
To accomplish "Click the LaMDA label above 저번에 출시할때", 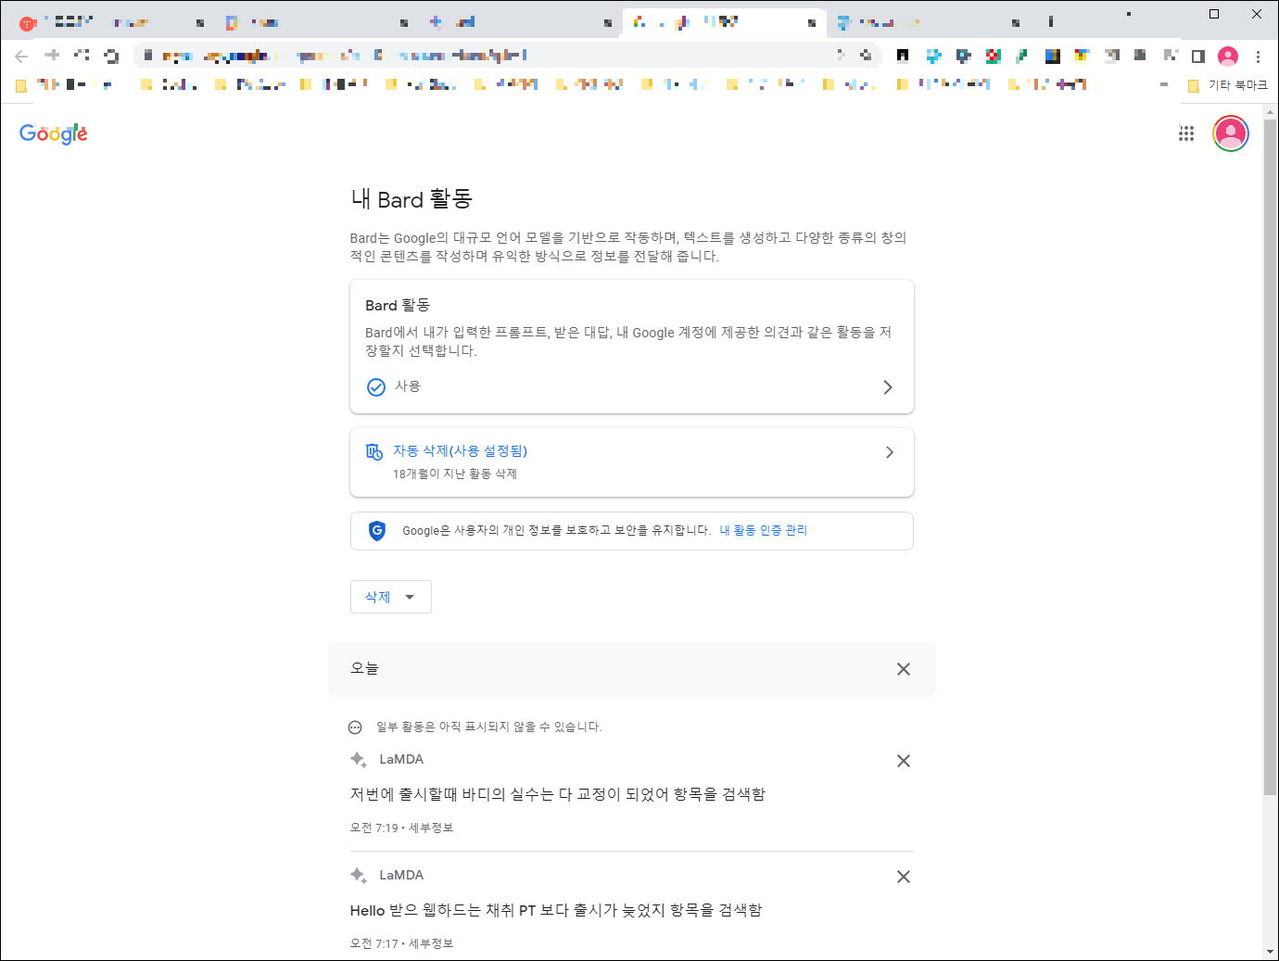I will point(401,760).
